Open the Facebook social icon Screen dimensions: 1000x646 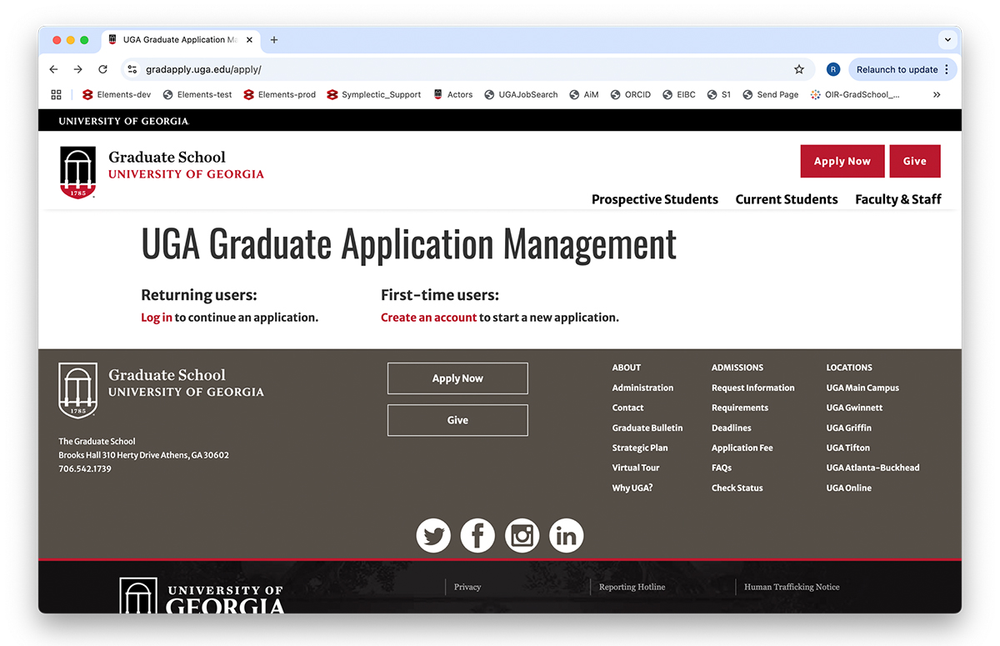pos(477,535)
